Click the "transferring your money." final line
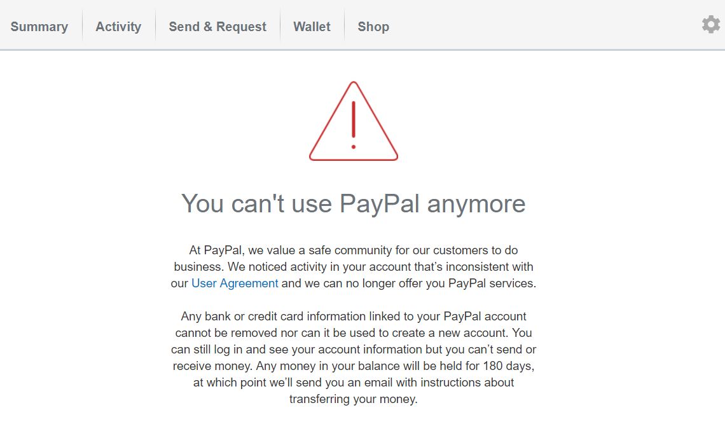Screen dimensions: 725x424 click(x=354, y=399)
